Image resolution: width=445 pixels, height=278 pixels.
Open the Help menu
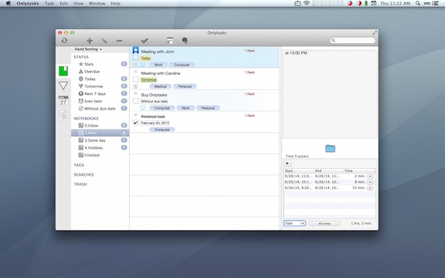tap(116, 4)
